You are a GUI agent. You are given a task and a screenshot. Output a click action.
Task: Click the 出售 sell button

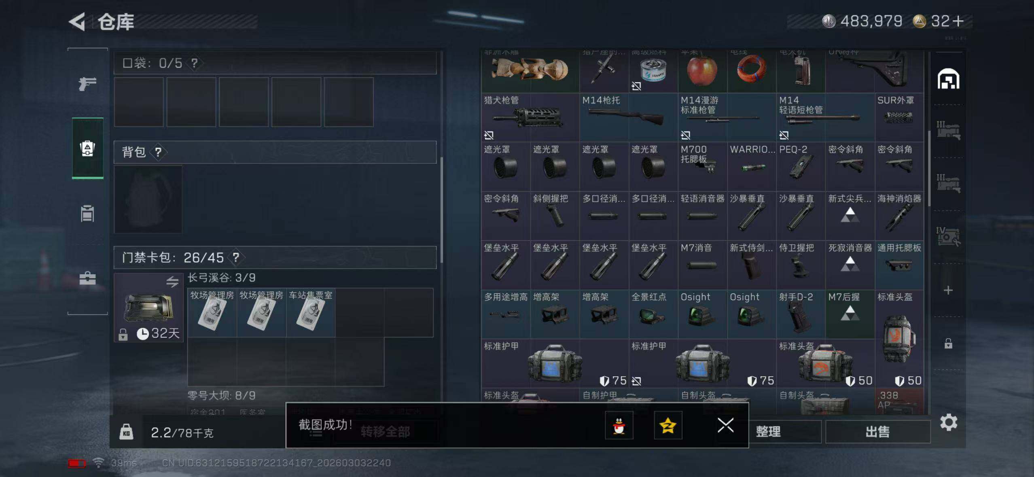[x=877, y=432]
